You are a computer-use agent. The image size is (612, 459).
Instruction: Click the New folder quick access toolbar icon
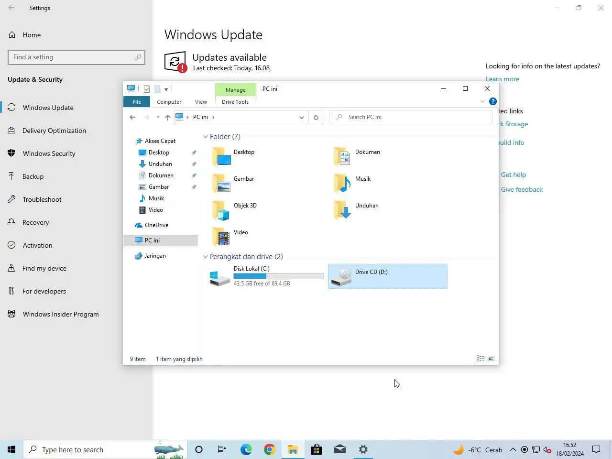[157, 89]
